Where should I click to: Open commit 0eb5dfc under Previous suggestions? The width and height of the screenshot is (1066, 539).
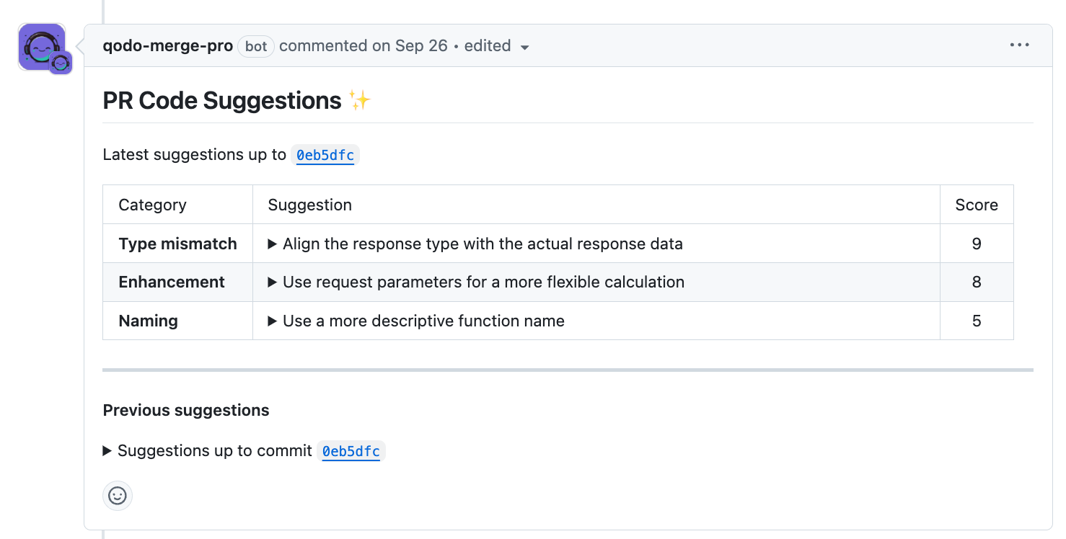point(351,452)
